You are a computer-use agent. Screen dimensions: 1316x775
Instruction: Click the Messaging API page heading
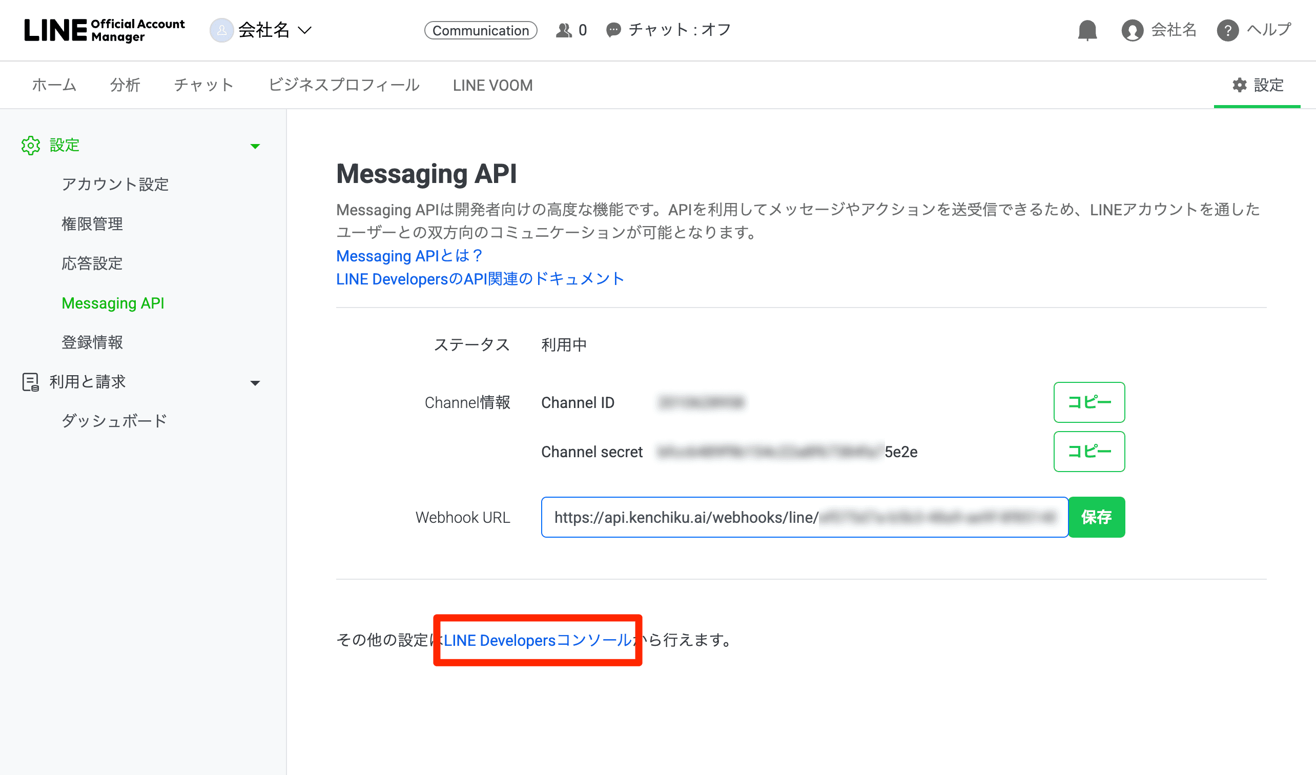tap(426, 174)
